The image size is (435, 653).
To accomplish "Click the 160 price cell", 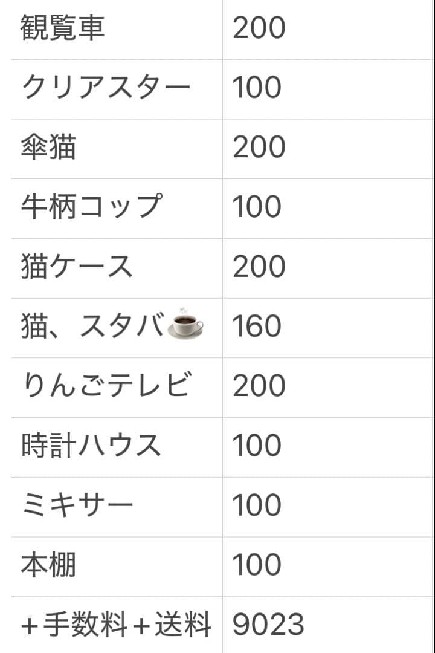I will point(257,327).
